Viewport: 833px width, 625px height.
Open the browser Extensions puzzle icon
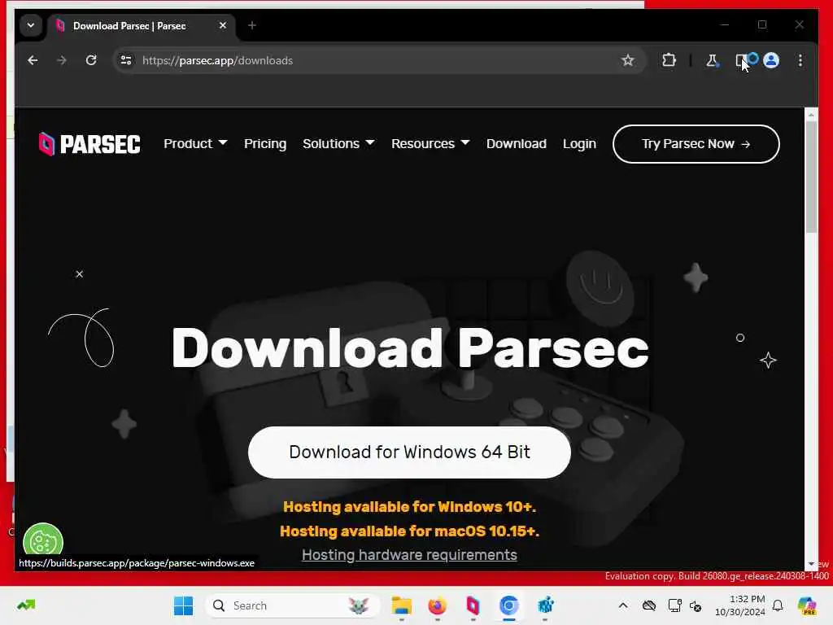669,60
